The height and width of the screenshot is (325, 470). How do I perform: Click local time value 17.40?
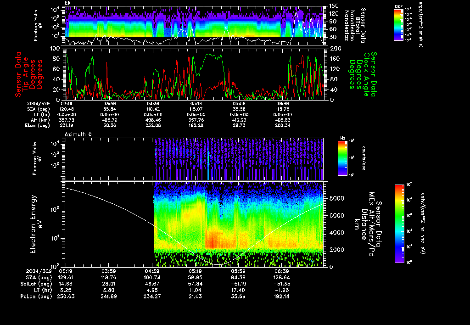click(x=239, y=290)
